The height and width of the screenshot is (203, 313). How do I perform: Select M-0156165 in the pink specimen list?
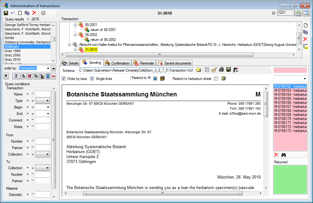[x=290, y=99]
